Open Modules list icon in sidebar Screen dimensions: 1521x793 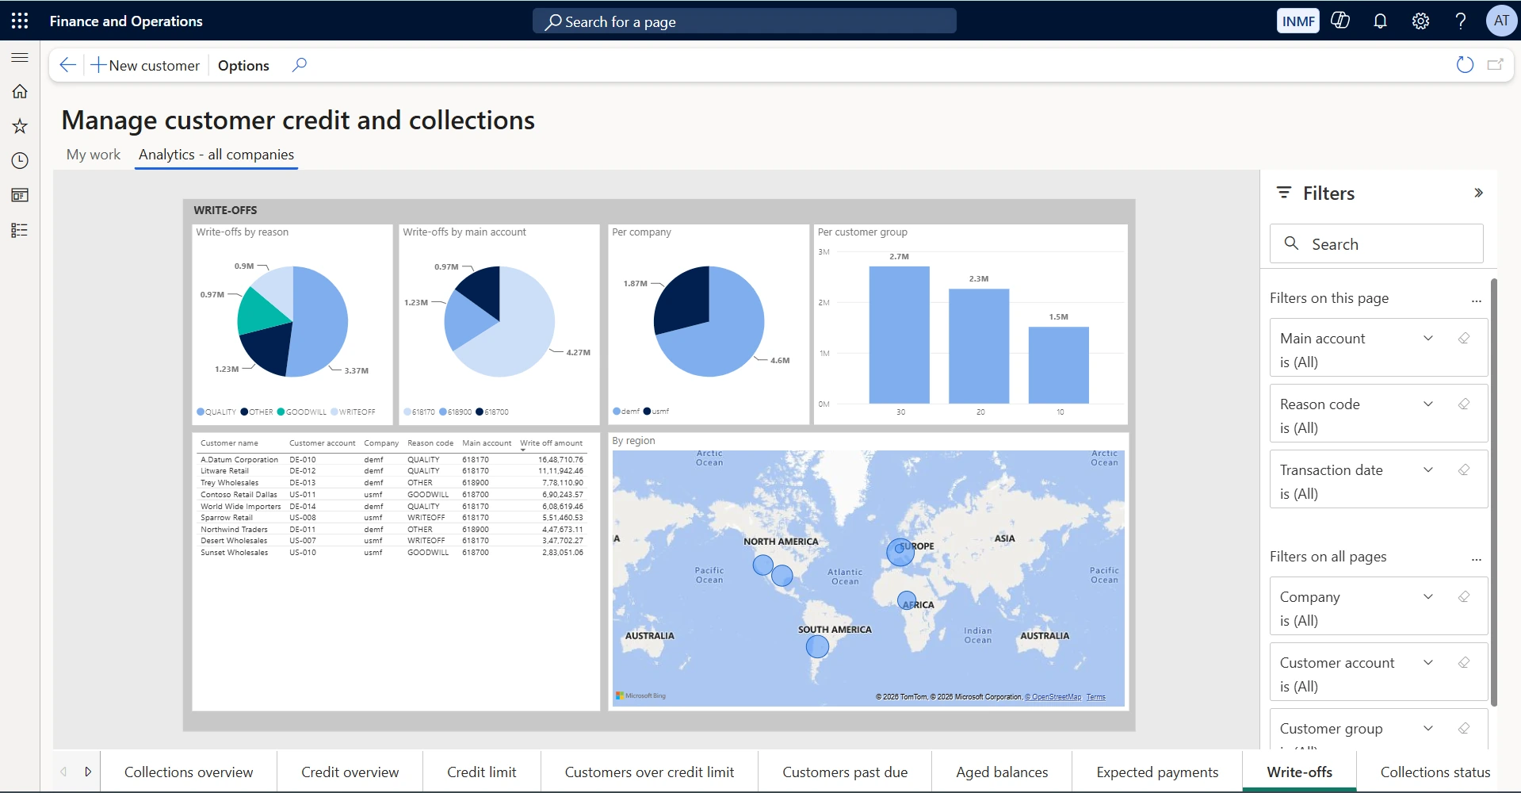click(x=20, y=230)
